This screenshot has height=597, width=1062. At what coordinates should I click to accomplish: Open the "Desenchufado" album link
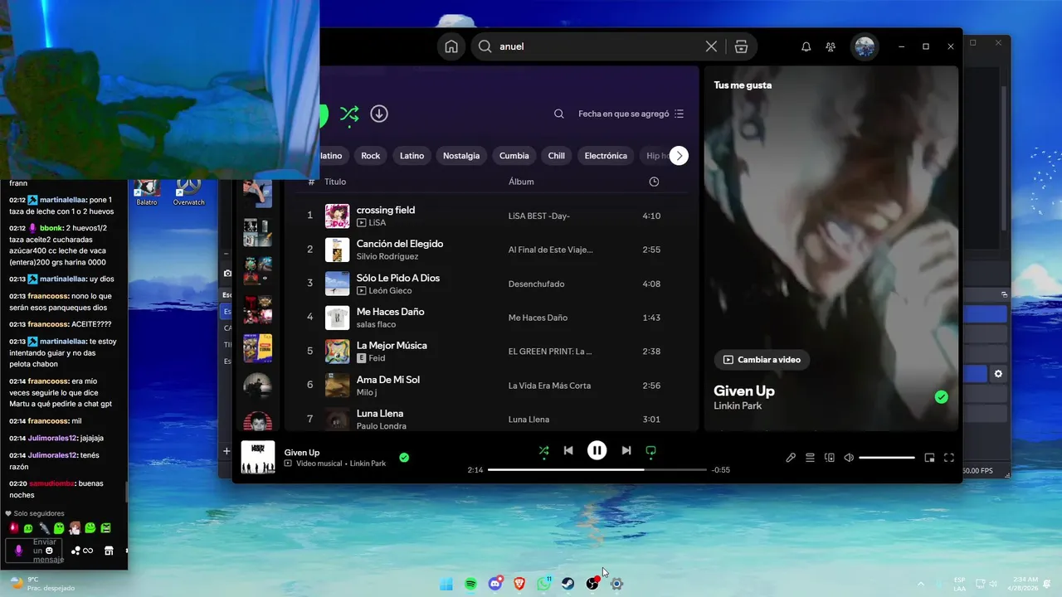[536, 284]
